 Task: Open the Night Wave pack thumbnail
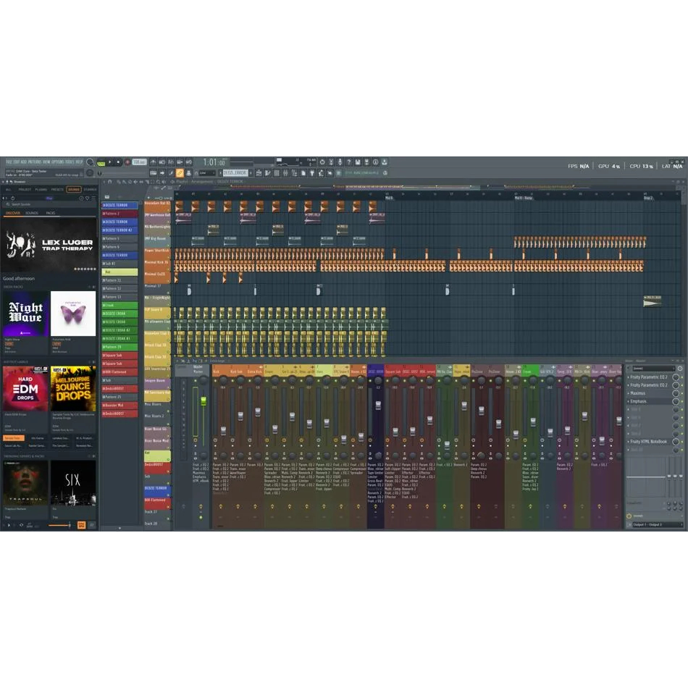[26, 314]
